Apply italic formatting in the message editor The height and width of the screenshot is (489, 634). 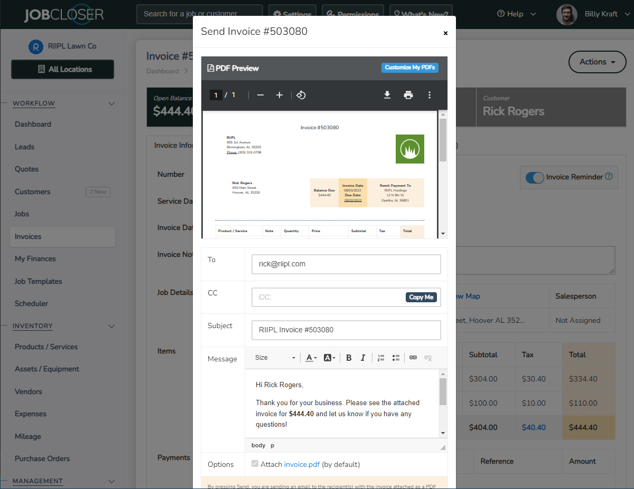pyautogui.click(x=363, y=358)
